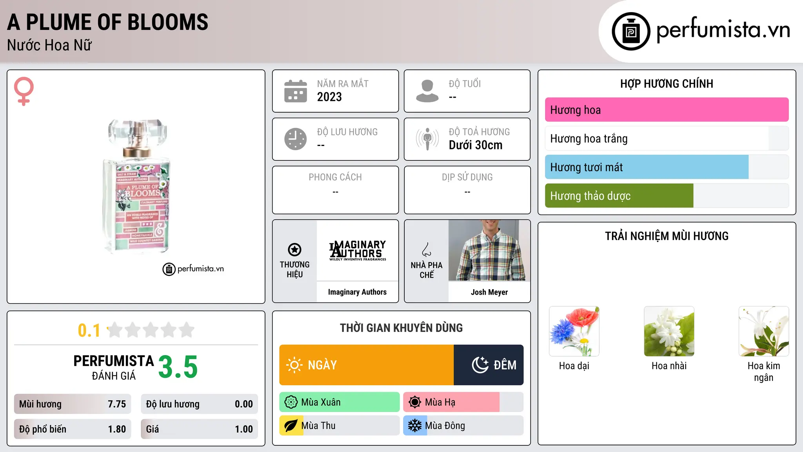The height and width of the screenshot is (452, 803).
Task: Click the Mùa Đông season bar
Action: [463, 426]
